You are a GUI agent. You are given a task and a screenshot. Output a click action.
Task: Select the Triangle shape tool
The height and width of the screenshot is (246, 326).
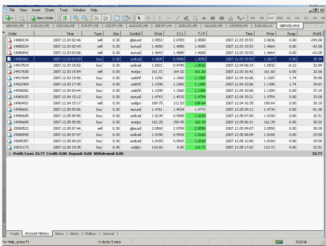point(204,18)
